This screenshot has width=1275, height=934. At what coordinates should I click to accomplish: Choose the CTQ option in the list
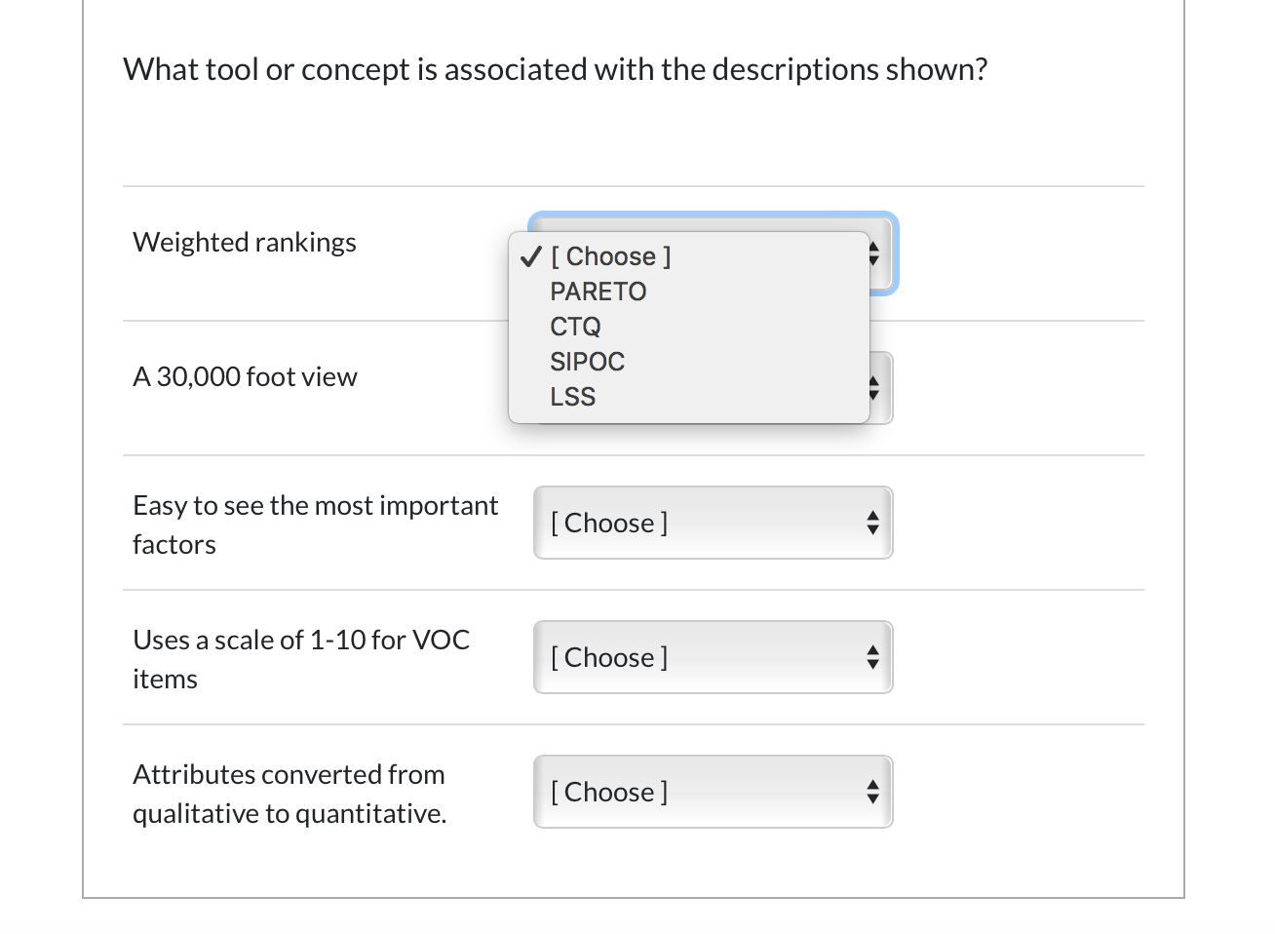(x=575, y=327)
